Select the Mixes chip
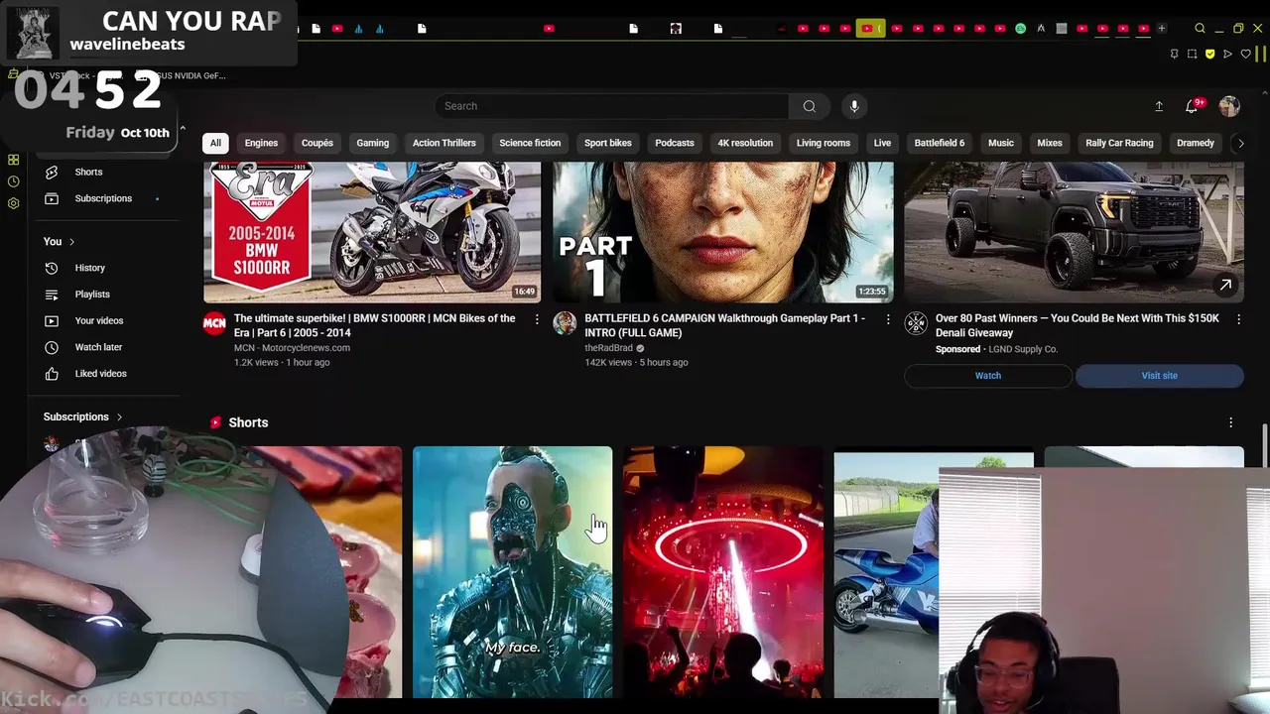 pyautogui.click(x=1050, y=143)
